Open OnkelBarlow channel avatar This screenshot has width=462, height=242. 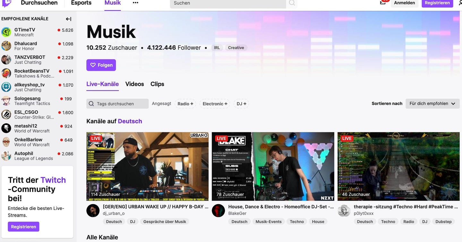pyautogui.click(x=6, y=142)
